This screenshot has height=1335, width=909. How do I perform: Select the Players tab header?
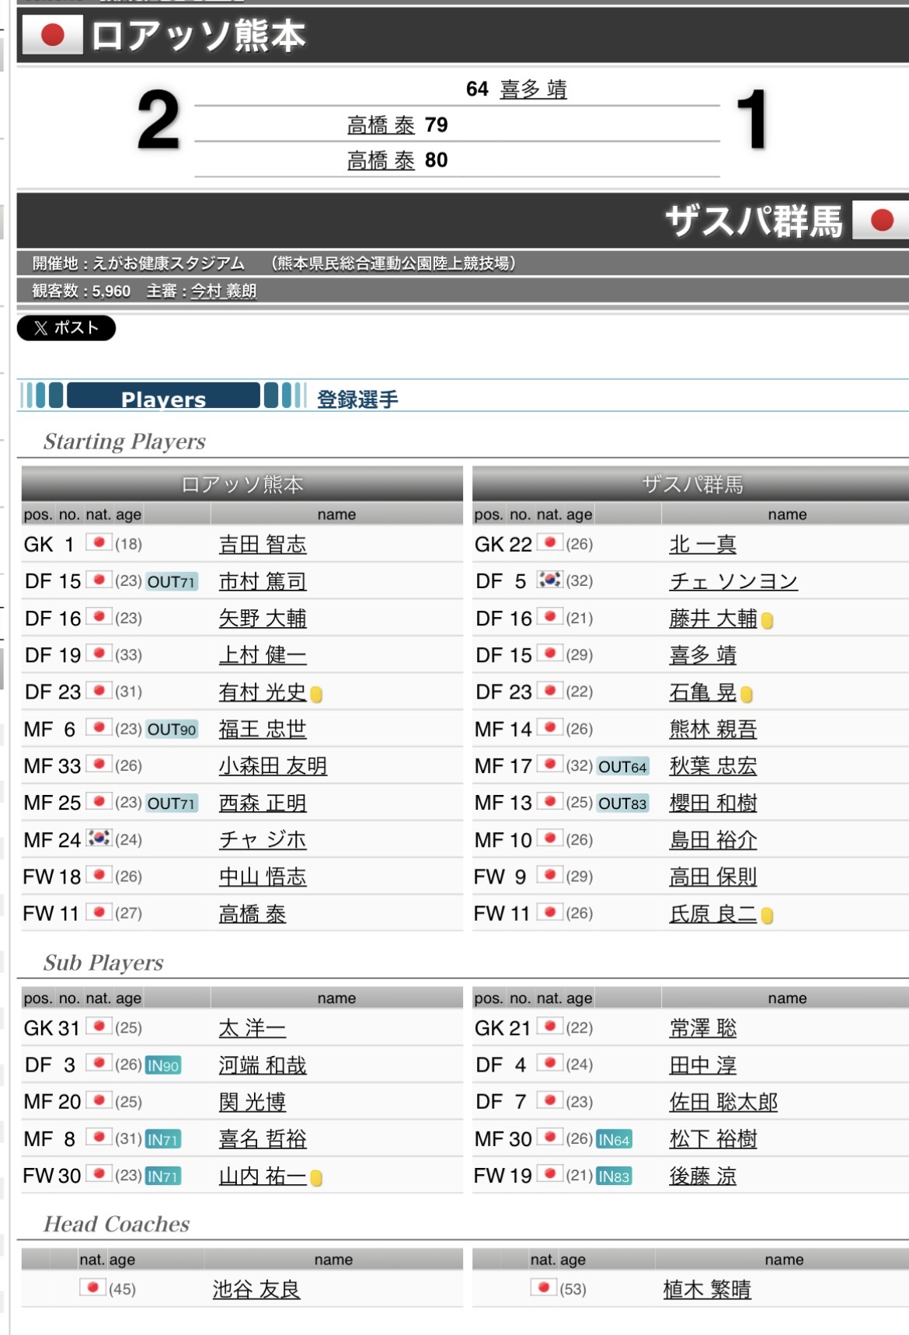pos(163,397)
